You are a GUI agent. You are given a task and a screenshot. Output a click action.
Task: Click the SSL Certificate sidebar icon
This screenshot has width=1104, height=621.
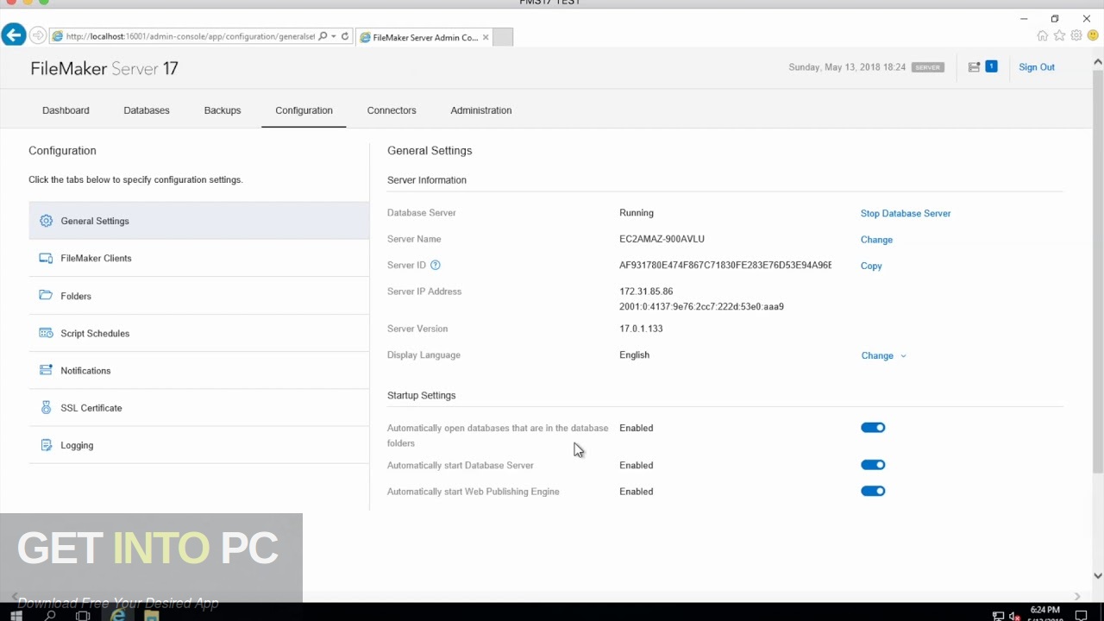coord(46,407)
